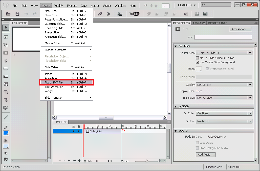Choose FLV or F4V File from Insert menu

coord(67,82)
